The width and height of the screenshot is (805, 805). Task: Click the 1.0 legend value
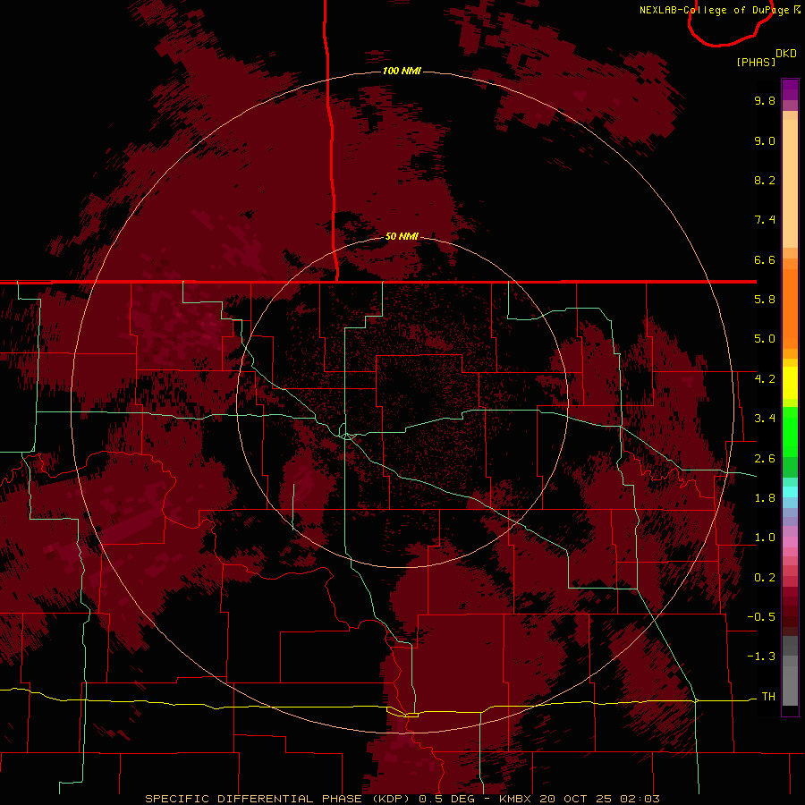[x=765, y=538]
